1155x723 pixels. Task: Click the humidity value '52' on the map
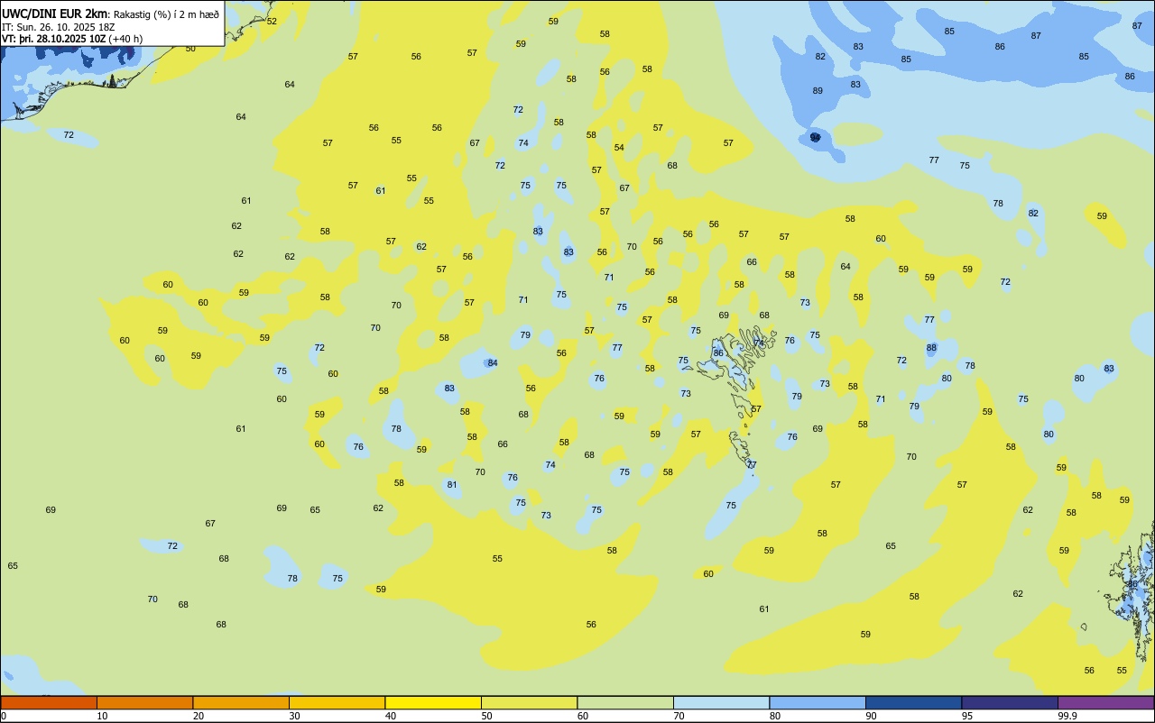(272, 21)
